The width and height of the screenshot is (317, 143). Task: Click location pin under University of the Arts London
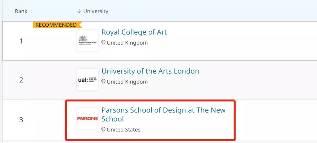point(104,82)
